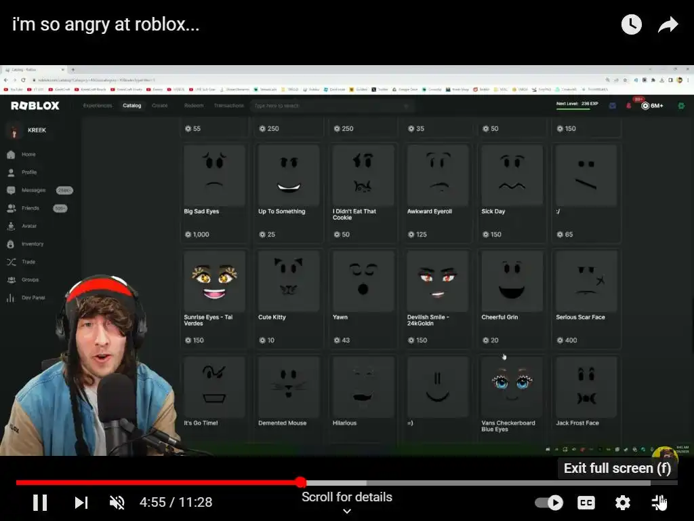Select the Demented Mouse face
This screenshot has height=521, width=694.
[x=289, y=387]
